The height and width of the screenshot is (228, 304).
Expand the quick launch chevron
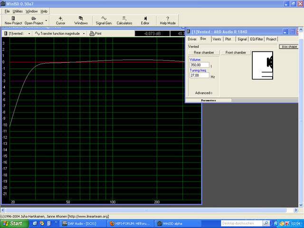coord(56,222)
